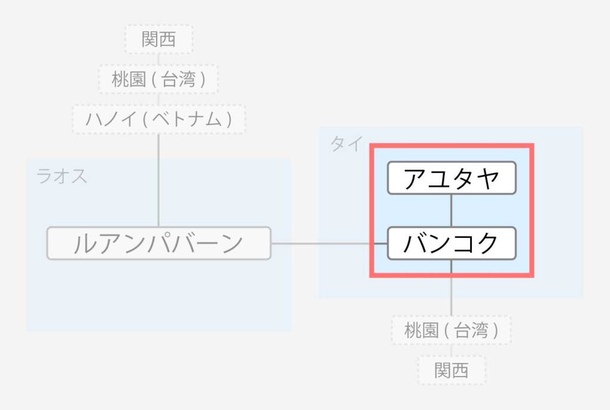
Task: Click the タイ region label
Action: tap(346, 144)
